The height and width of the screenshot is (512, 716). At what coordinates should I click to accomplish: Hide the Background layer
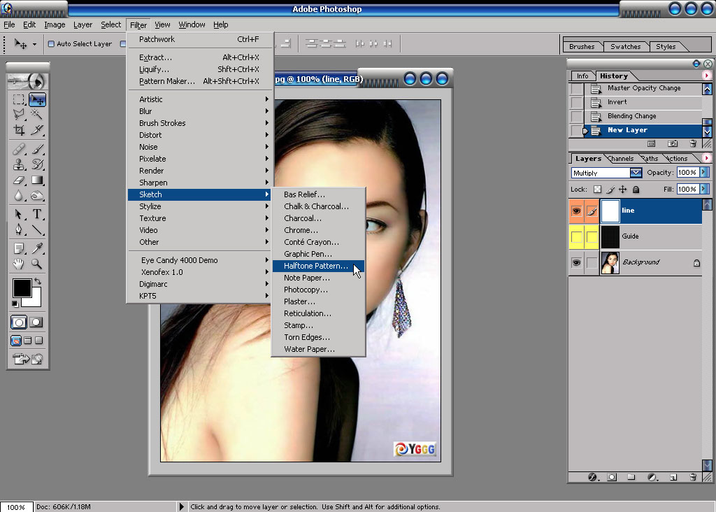click(x=576, y=262)
